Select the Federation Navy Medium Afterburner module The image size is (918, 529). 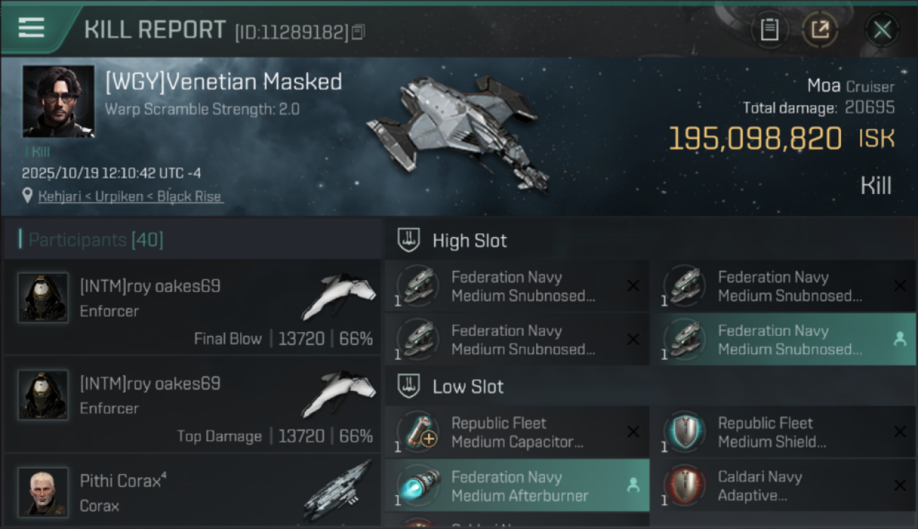[519, 486]
